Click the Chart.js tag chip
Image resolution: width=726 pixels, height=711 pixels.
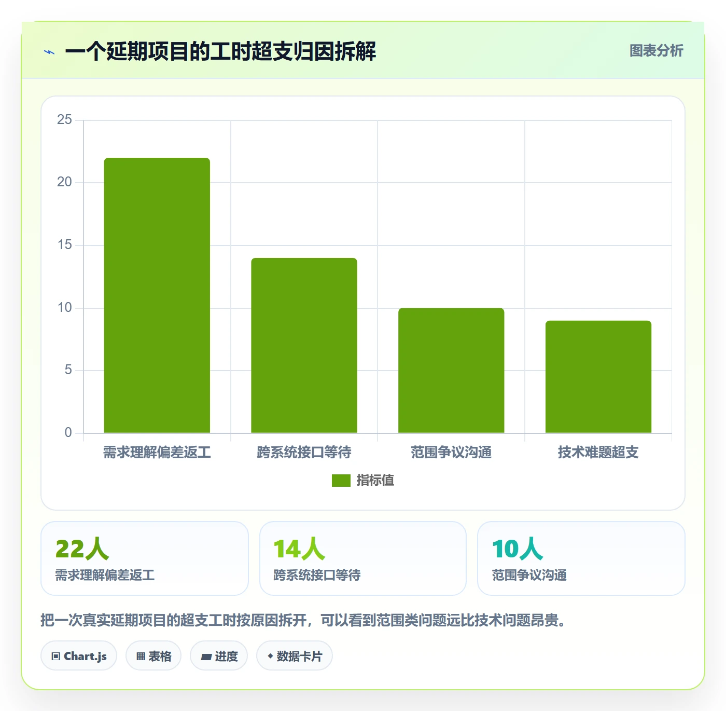pyautogui.click(x=79, y=656)
